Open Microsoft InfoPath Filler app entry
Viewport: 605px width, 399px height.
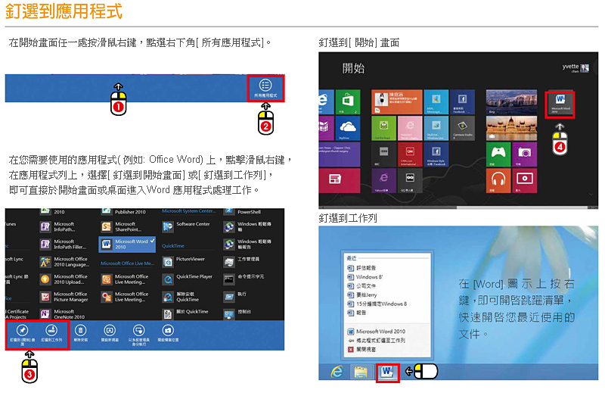pos(64,244)
